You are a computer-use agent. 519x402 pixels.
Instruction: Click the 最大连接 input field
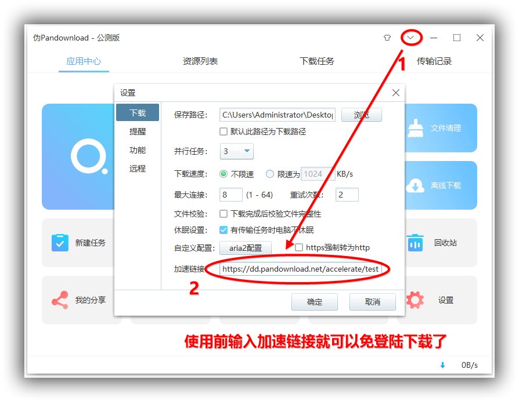[231, 195]
